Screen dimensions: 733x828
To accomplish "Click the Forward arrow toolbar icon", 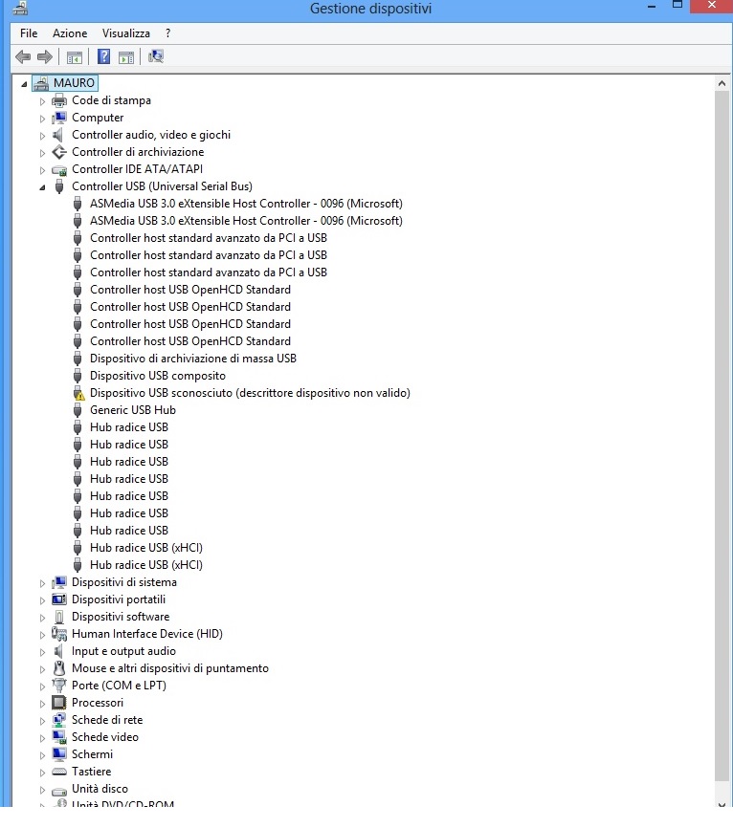I will coord(44,56).
